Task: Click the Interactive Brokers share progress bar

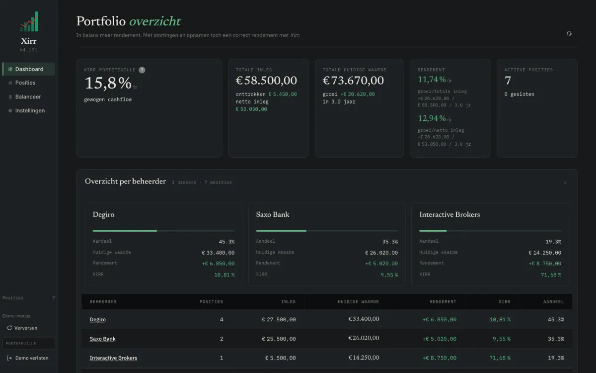Action: point(490,231)
